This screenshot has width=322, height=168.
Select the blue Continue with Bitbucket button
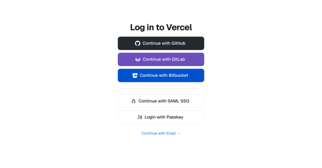point(161,76)
